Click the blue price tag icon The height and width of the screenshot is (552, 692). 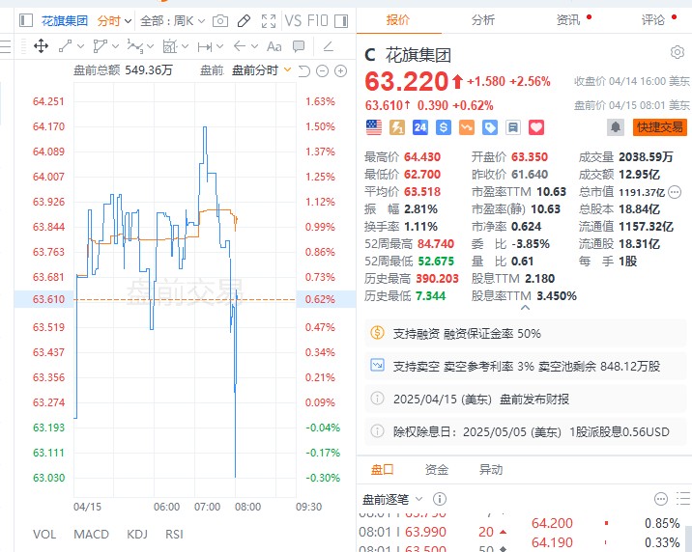point(490,127)
